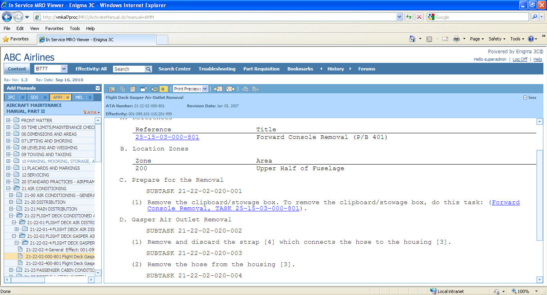Open the B777 aircraft model dropdown

pyautogui.click(x=64, y=69)
